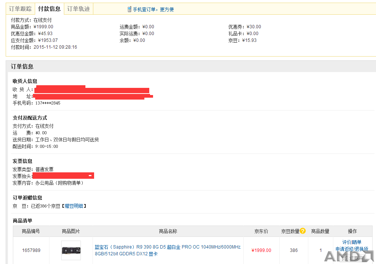Viewport: 376px width, 264px height.
Task: Click the 京豆 ¥15.93 value
Action: [249, 40]
